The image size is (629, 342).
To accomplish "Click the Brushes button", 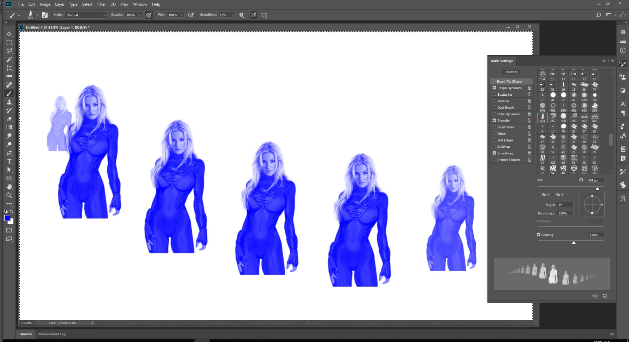I will 511,72.
